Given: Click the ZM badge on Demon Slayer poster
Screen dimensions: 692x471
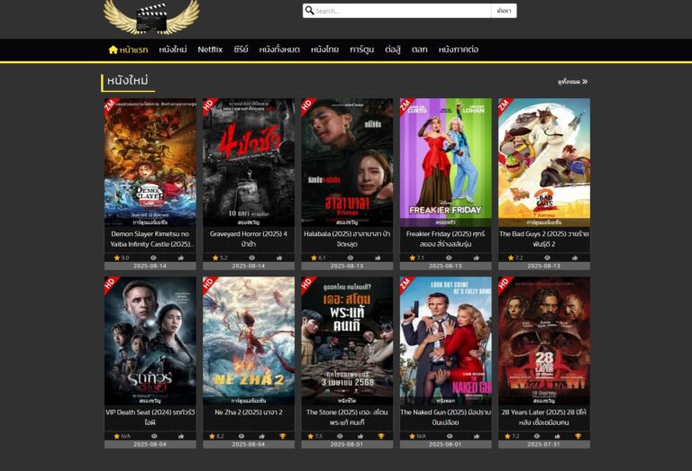Looking at the screenshot, I should [x=110, y=104].
